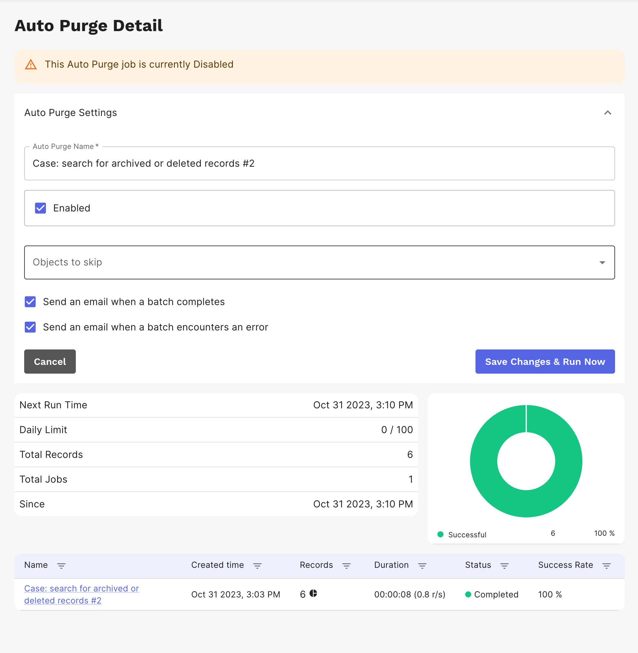
Task: Open the Objects to skip dropdown
Action: point(319,262)
